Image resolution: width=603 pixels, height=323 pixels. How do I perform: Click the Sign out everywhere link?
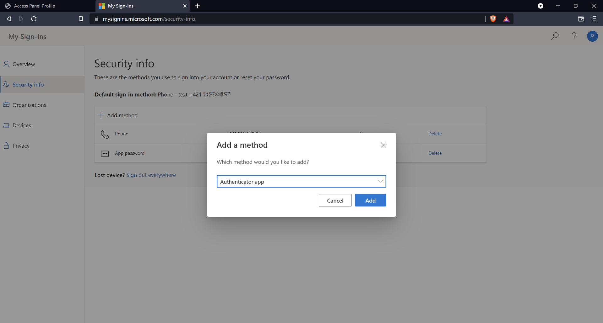coord(151,175)
